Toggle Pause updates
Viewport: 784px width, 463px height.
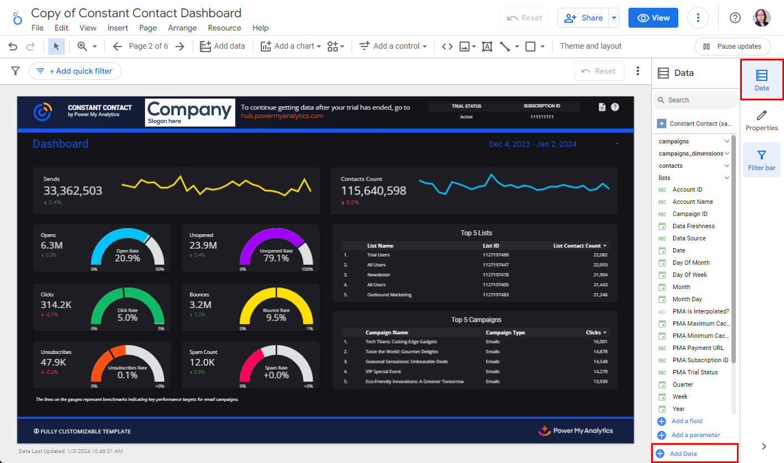click(x=732, y=47)
